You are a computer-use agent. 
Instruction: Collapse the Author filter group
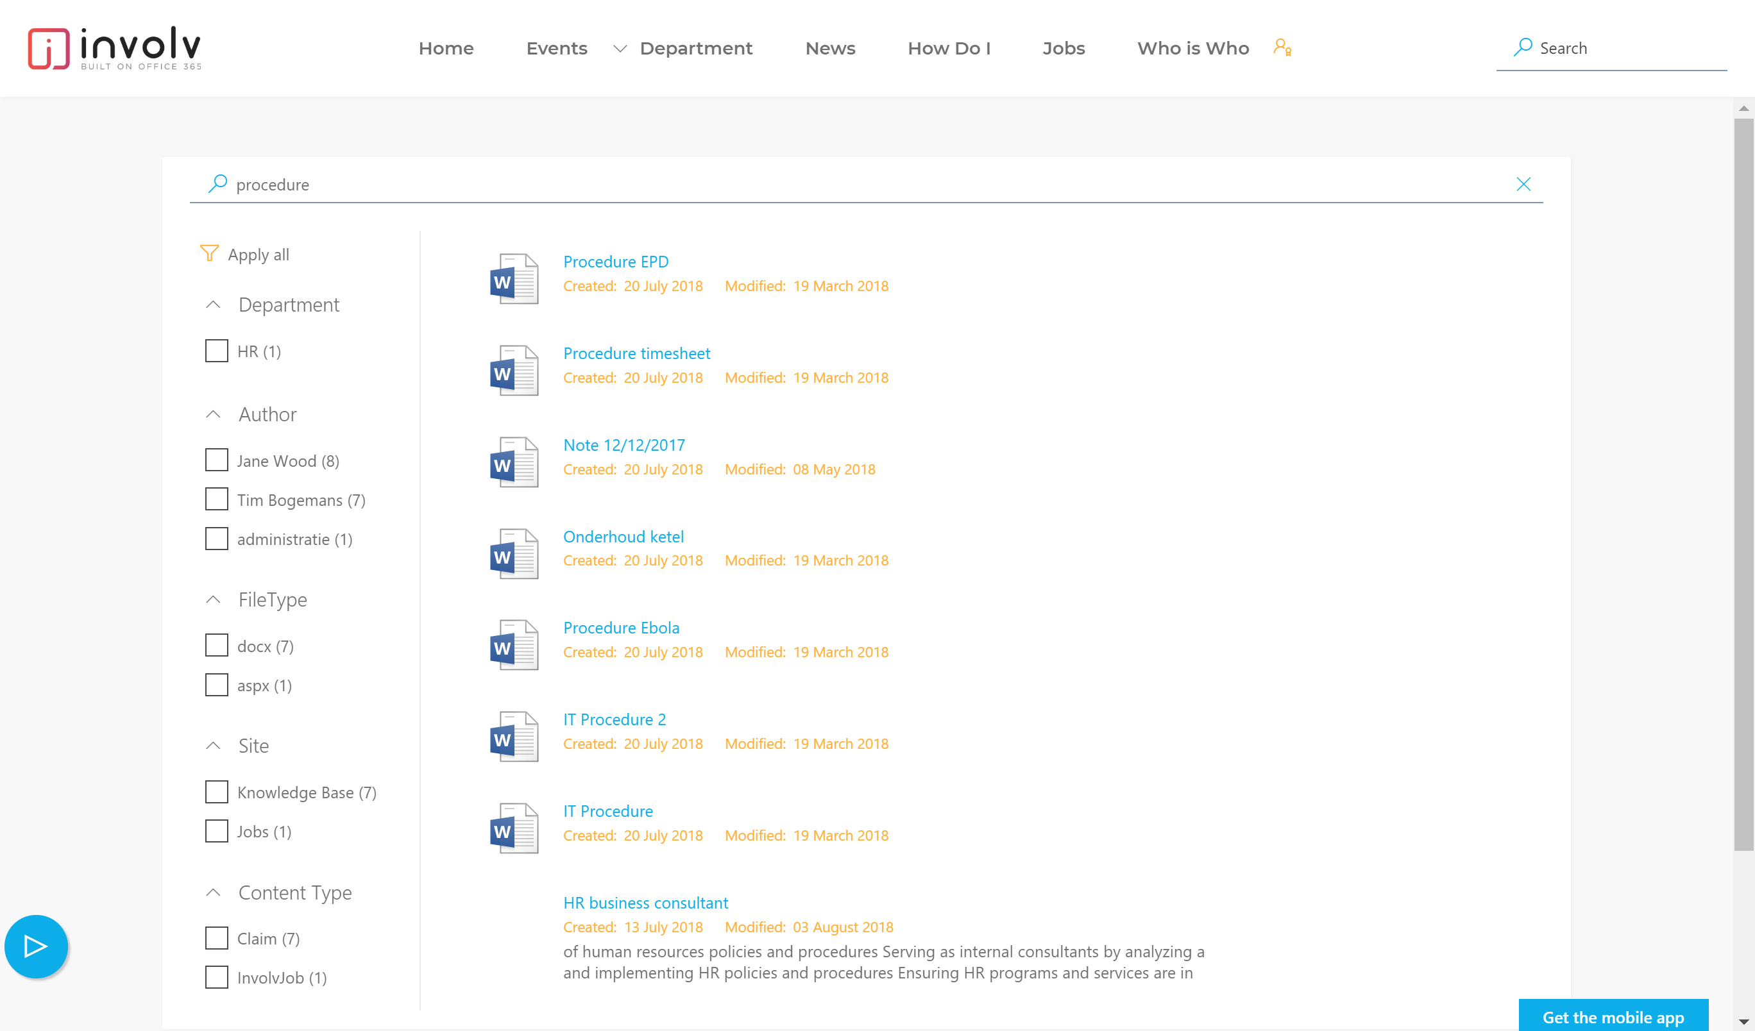213,414
